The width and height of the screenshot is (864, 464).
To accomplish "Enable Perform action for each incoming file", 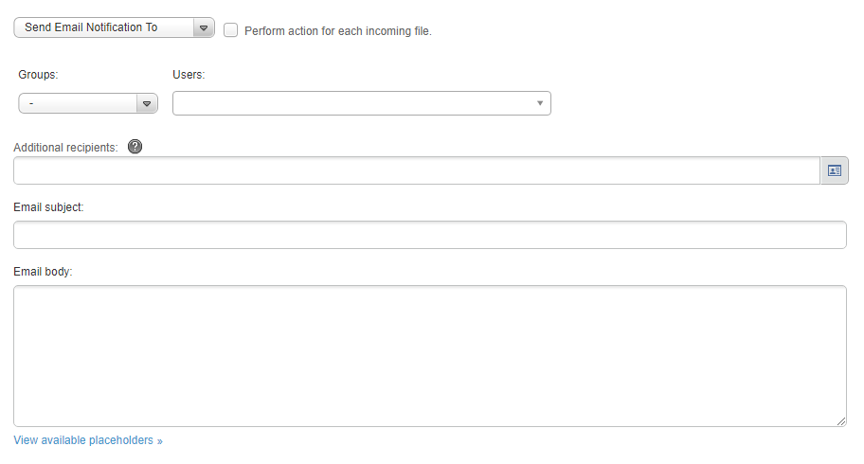I will point(231,30).
